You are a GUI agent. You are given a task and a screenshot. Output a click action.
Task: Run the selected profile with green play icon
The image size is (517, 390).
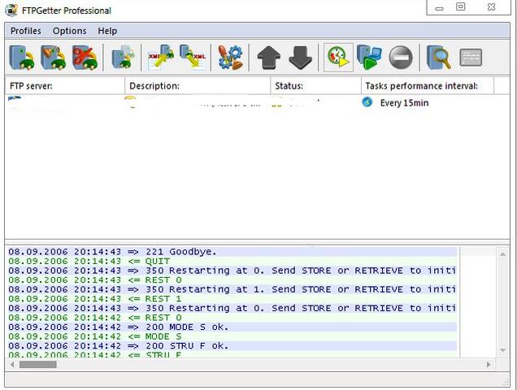click(369, 58)
